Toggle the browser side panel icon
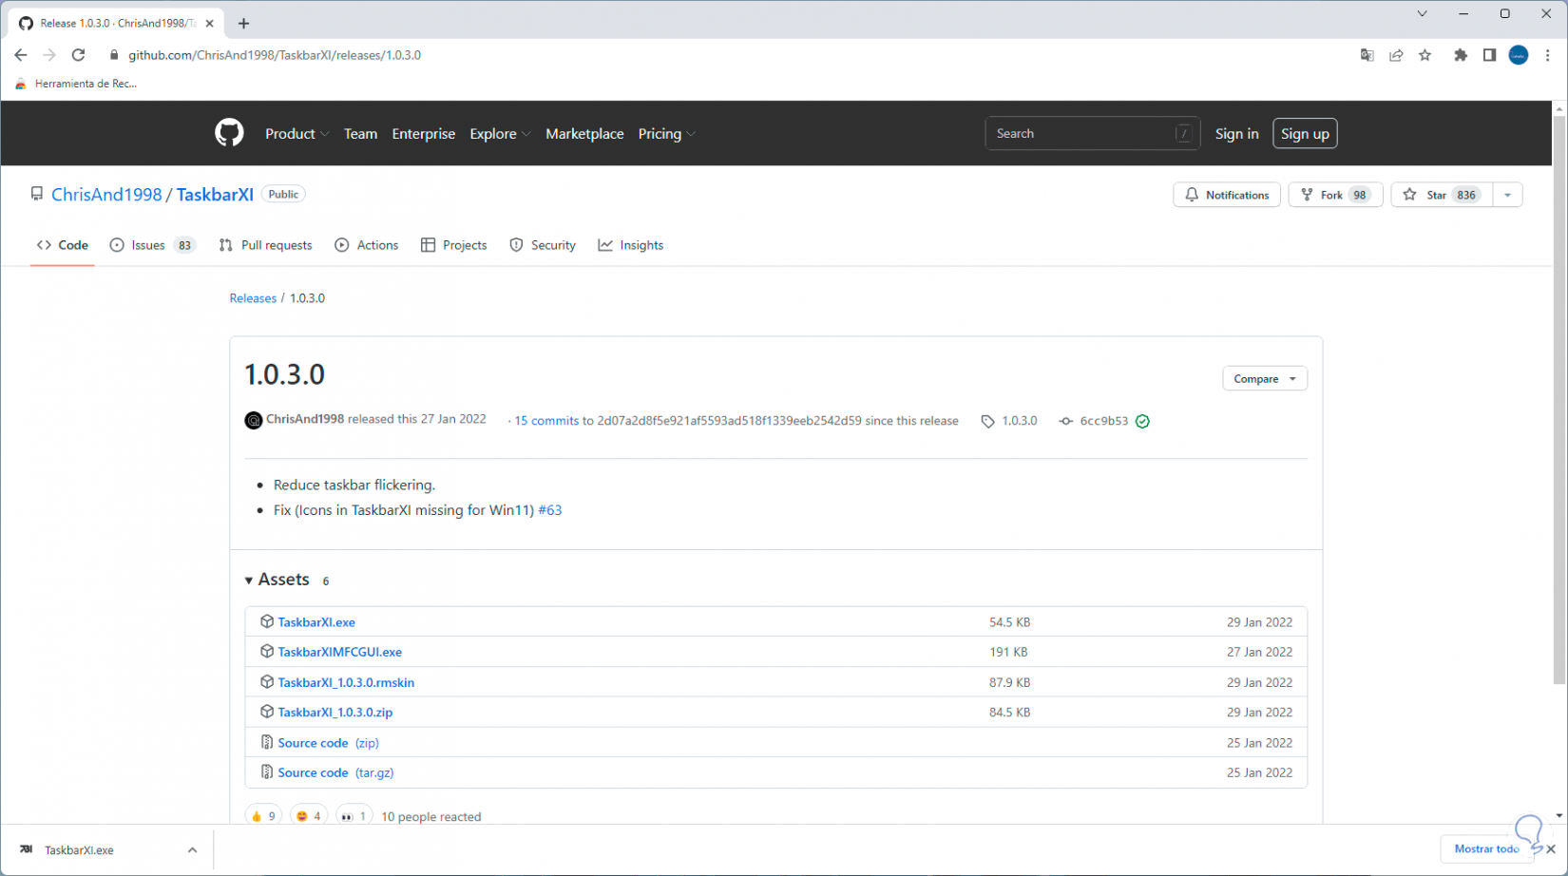This screenshot has height=876, width=1568. pyautogui.click(x=1489, y=55)
